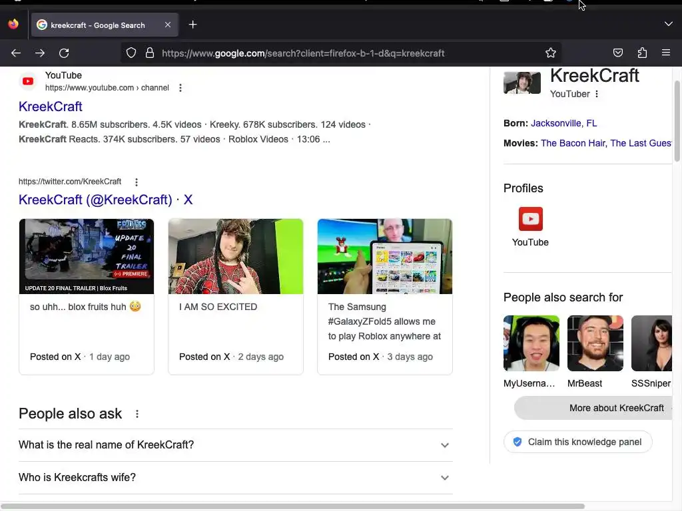The width and height of the screenshot is (682, 511).
Task: Click the KreekCraft knowledge panel photo
Action: coord(522,83)
